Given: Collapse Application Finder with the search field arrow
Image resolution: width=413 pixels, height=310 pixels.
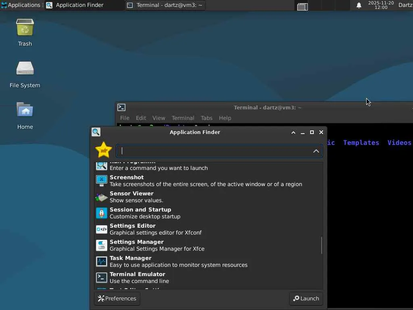Looking at the screenshot, I should [316, 151].
